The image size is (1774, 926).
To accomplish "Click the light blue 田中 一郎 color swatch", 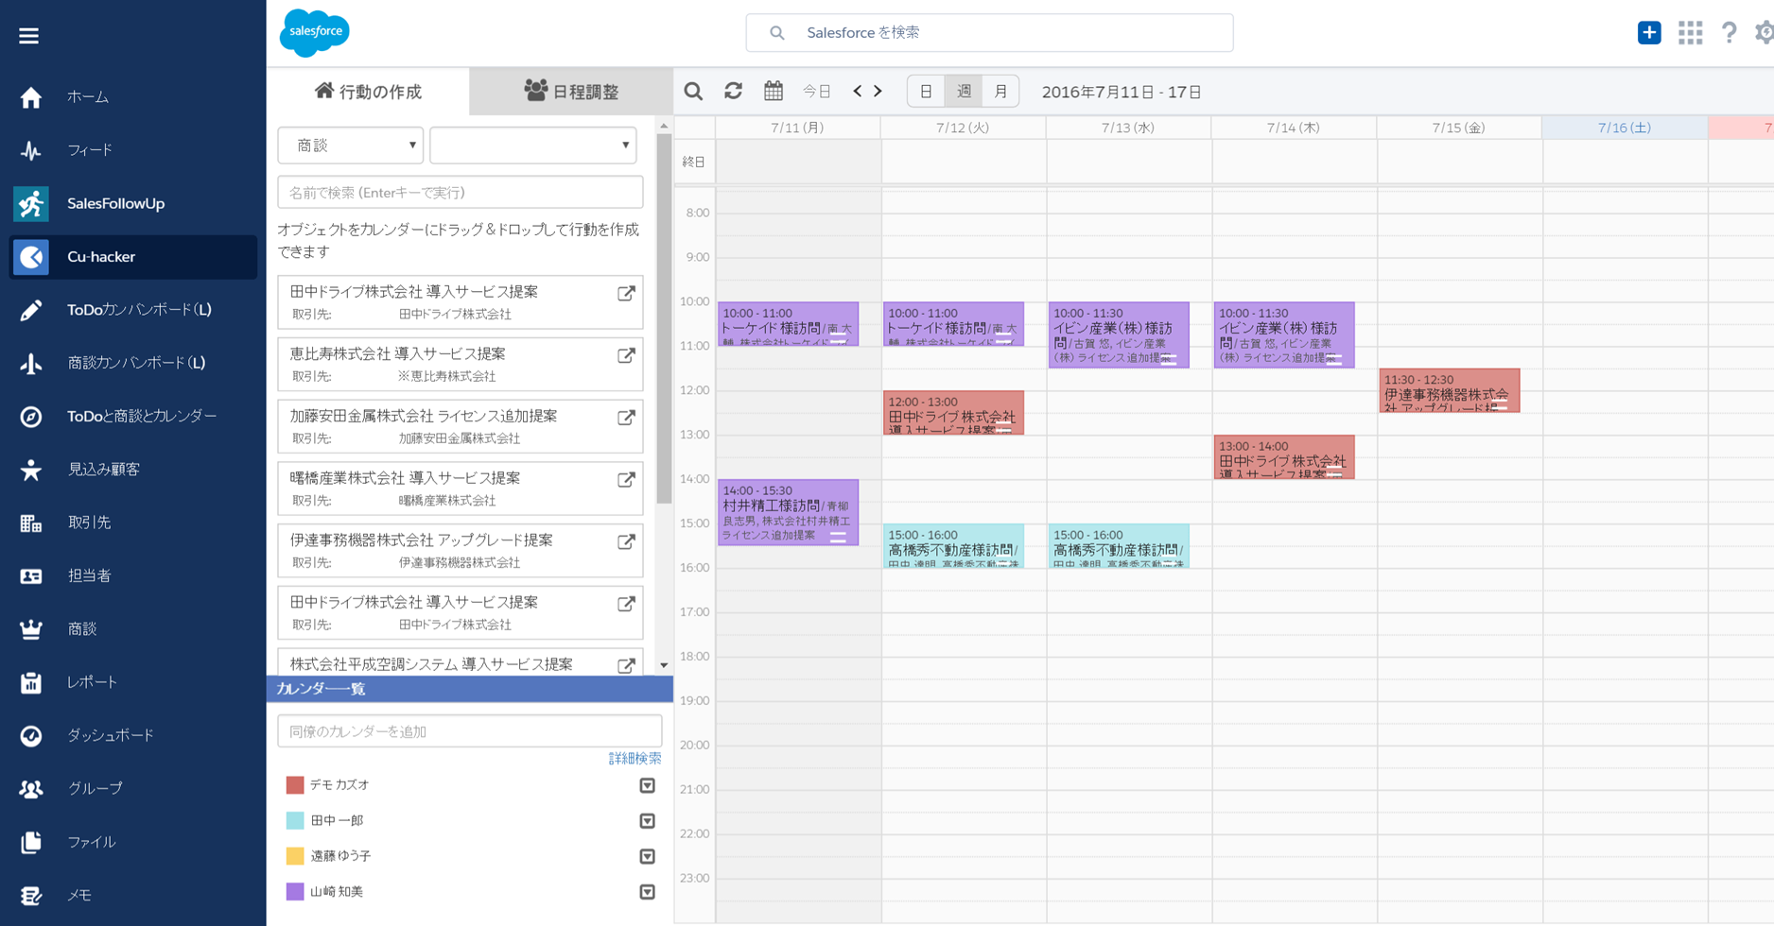I will (295, 821).
